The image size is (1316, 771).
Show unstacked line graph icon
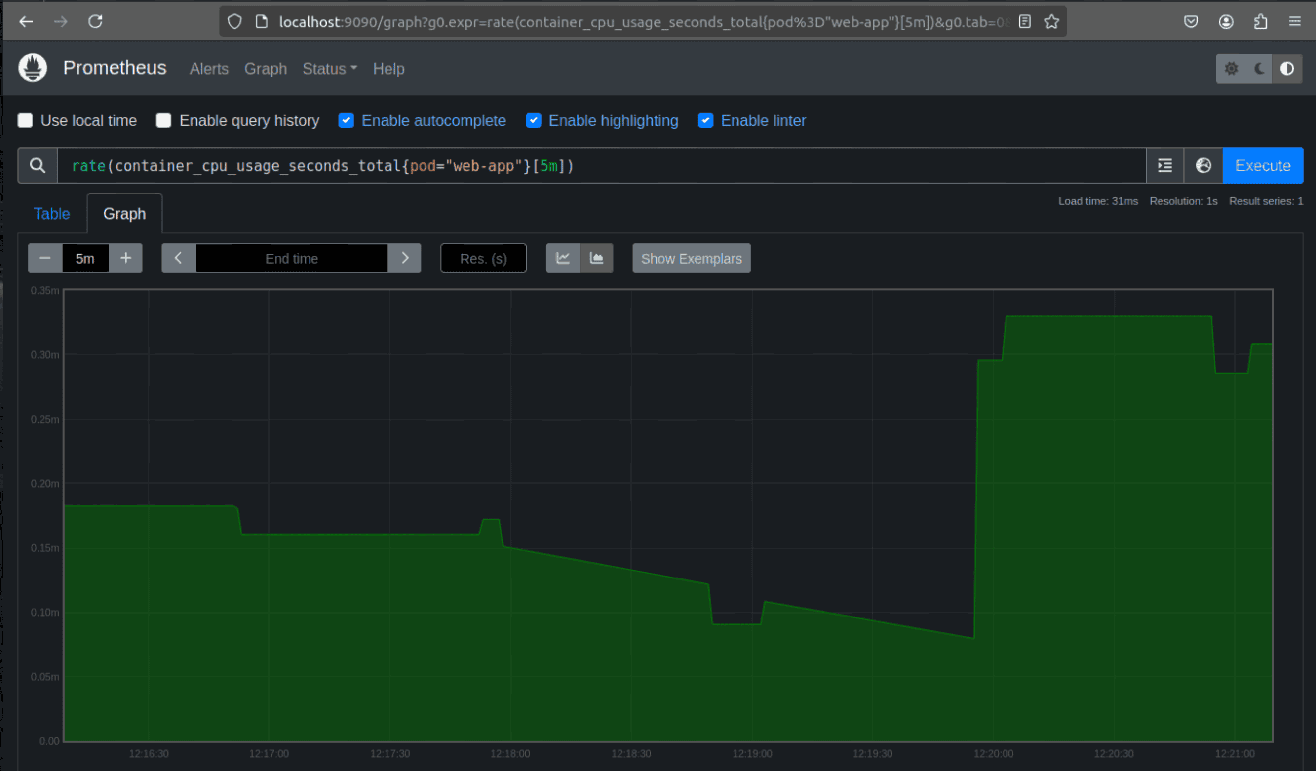[x=563, y=258]
